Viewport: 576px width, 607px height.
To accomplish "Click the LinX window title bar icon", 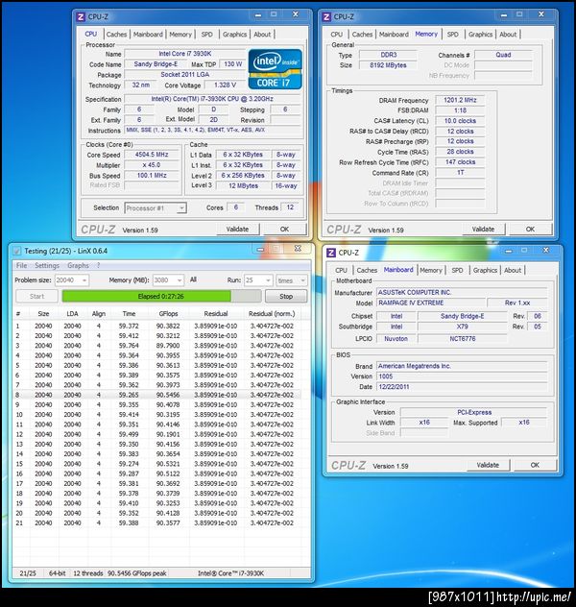I will 16,252.
